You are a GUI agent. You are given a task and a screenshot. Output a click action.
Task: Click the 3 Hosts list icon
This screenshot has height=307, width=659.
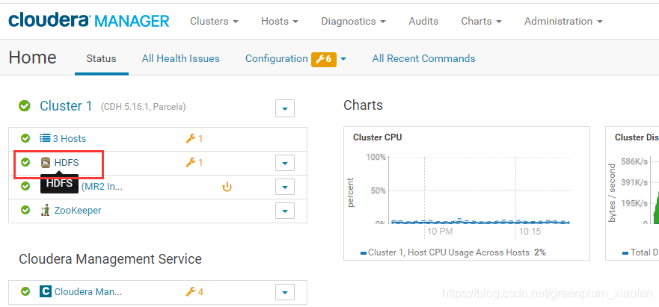(45, 137)
